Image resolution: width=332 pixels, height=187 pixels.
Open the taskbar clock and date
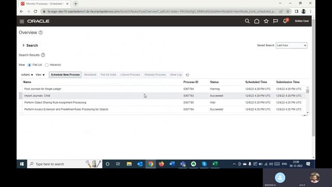pyautogui.click(x=296, y=164)
